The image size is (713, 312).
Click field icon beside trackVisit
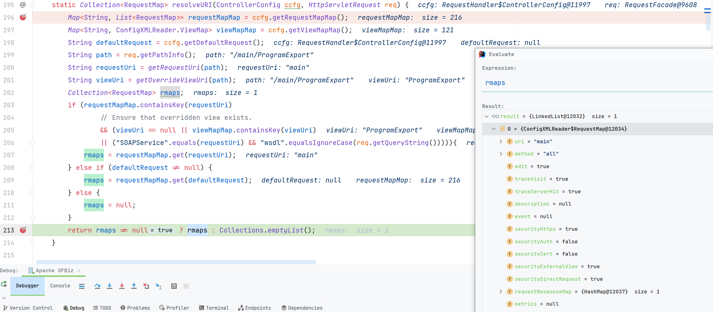[x=510, y=179]
